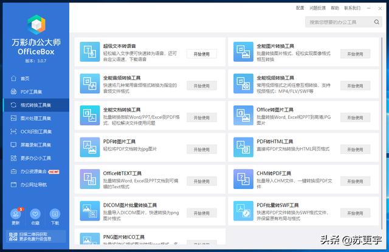Click 开始使用 for 全能音频转换工具
This screenshot has width=389, height=252.
pos(202,86)
